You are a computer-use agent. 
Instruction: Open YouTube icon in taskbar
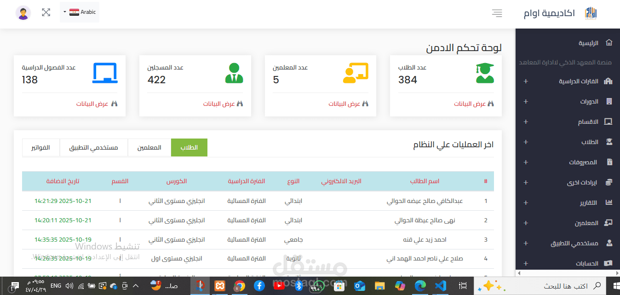[279, 286]
